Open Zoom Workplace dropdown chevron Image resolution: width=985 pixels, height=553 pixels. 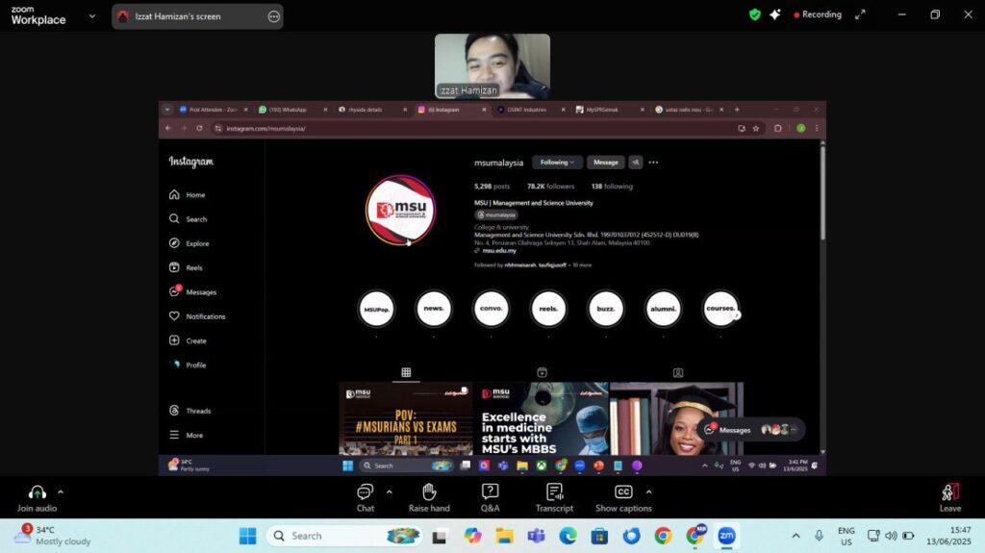tap(92, 16)
